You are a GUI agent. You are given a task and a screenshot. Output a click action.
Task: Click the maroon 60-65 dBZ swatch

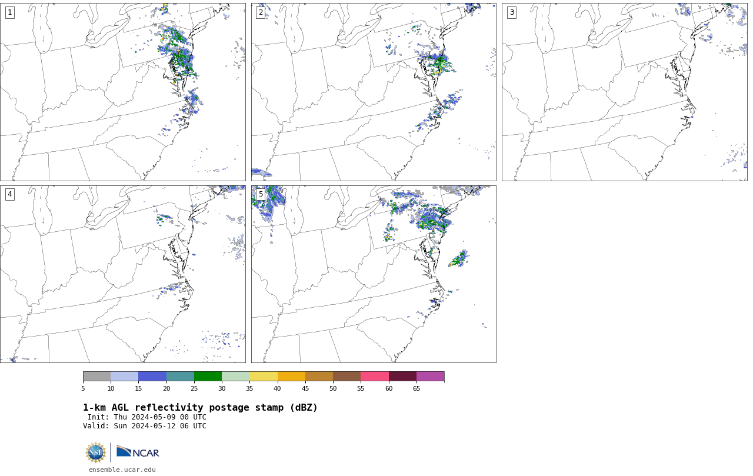point(402,377)
